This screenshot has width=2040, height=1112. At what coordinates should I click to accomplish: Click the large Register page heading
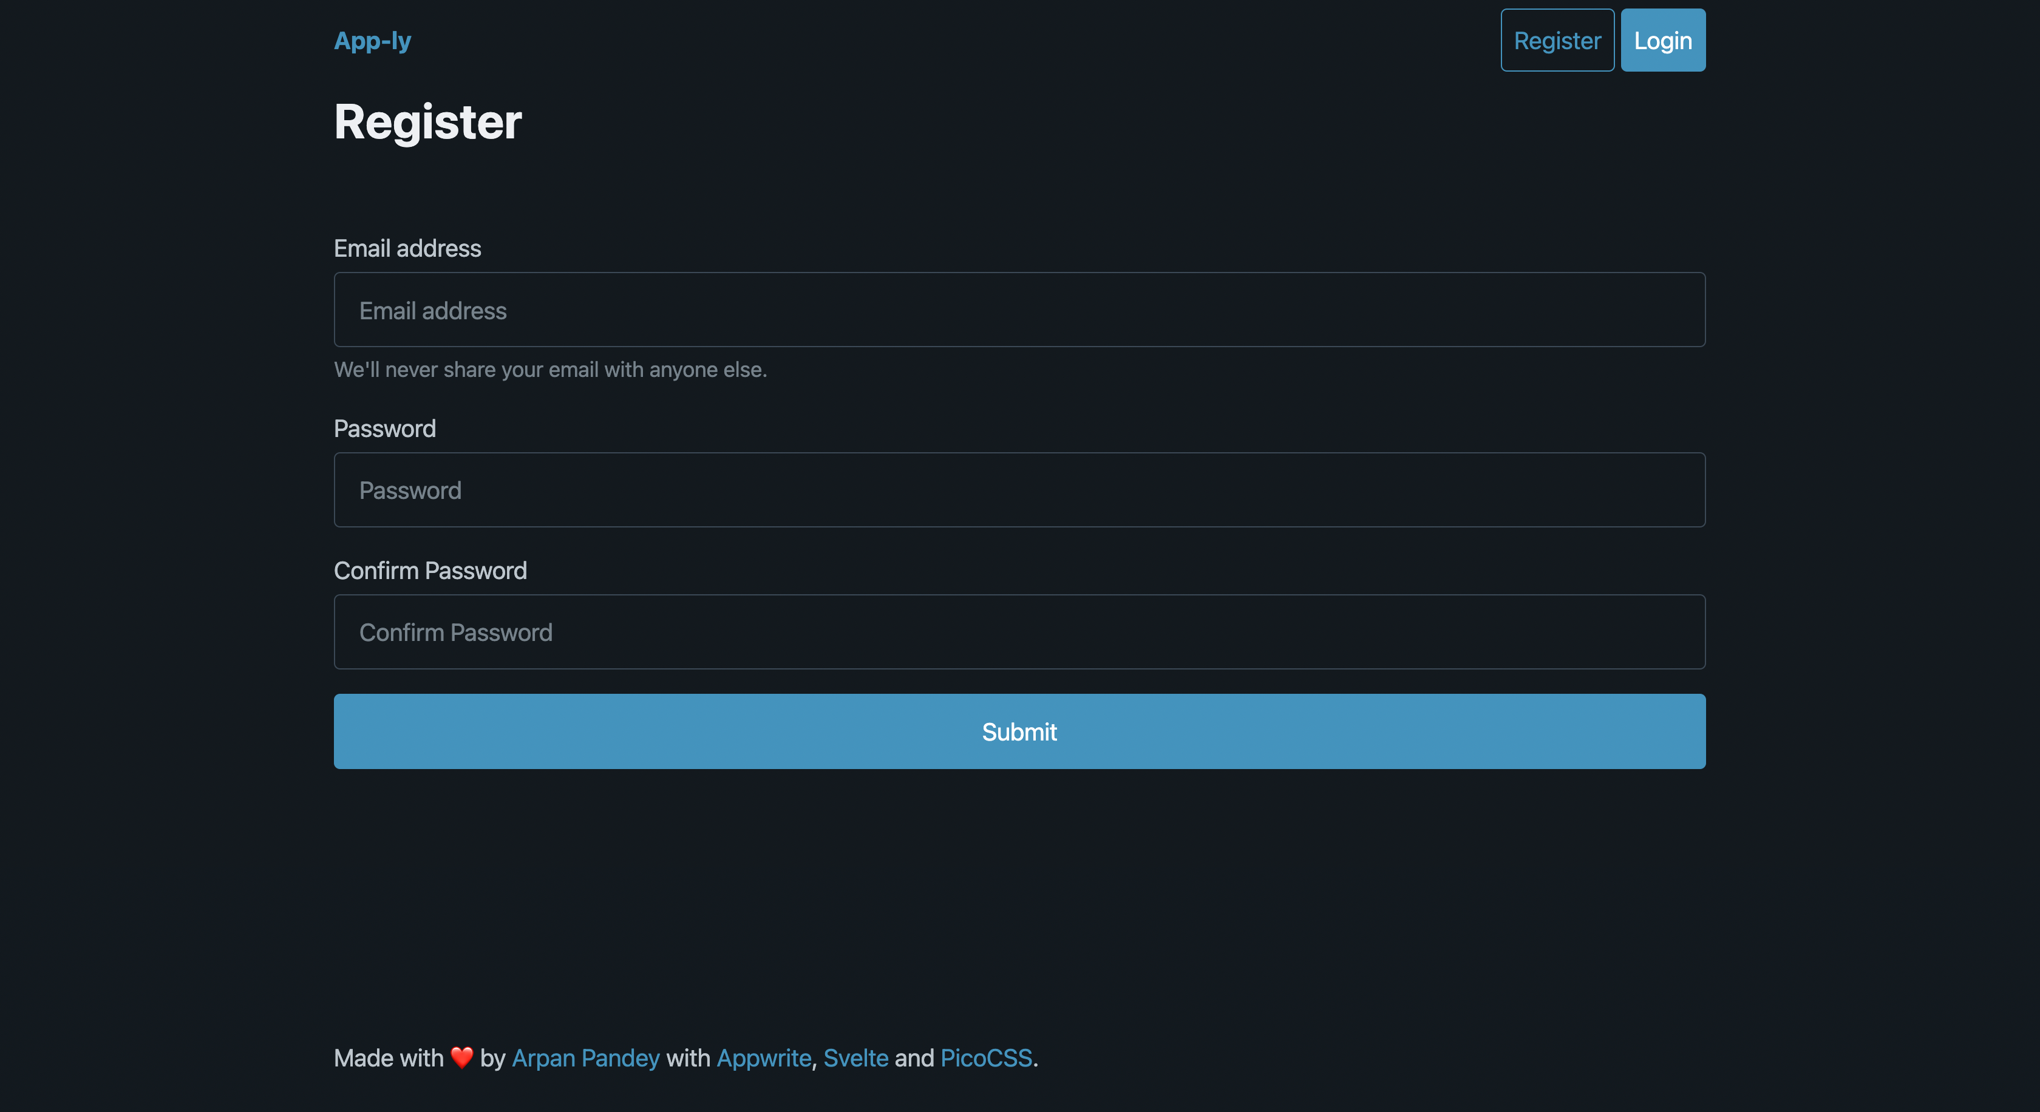pos(427,122)
